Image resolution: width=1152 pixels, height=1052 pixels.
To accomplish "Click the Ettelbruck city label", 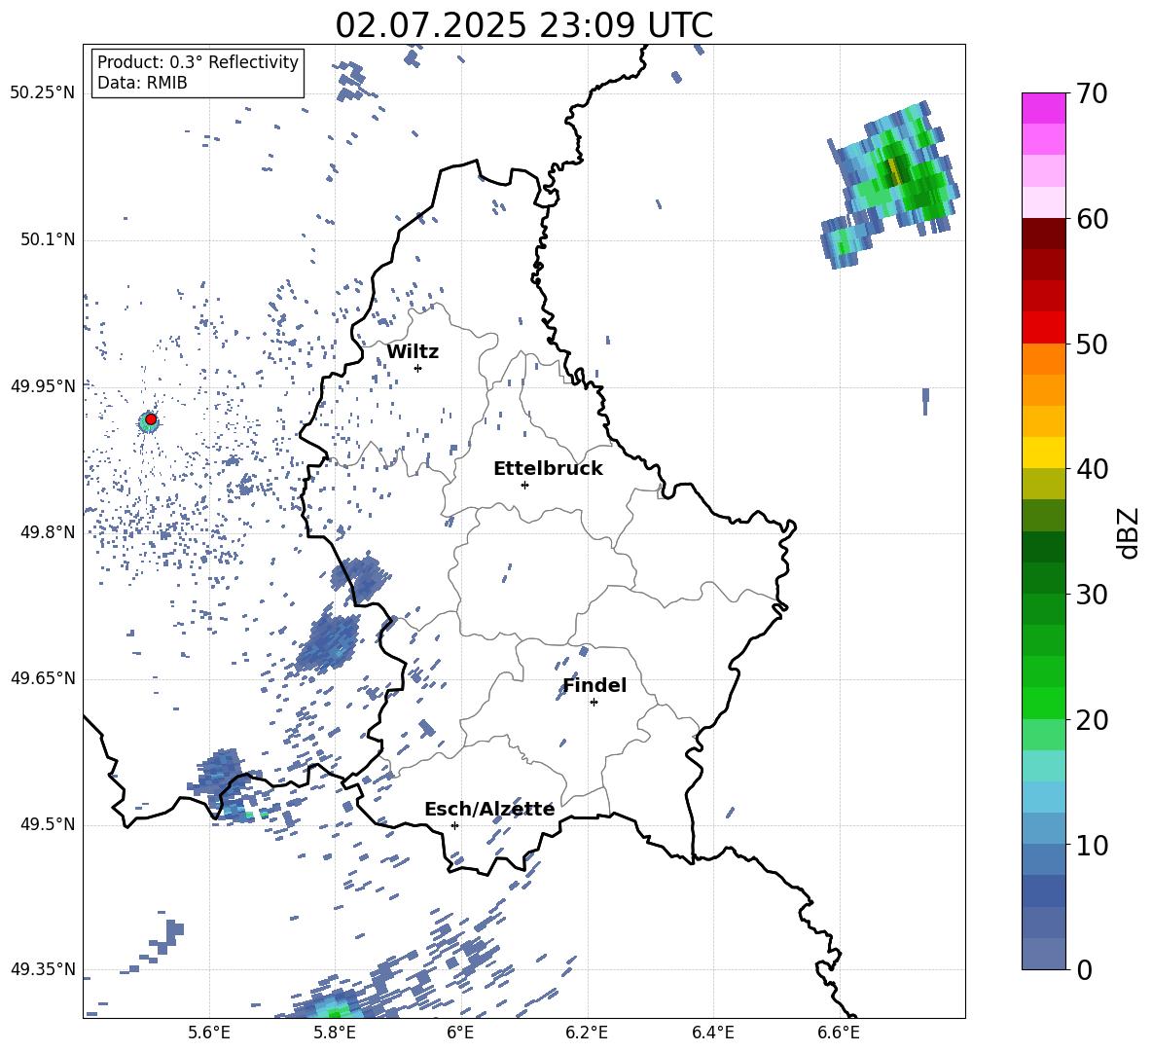I will [548, 469].
